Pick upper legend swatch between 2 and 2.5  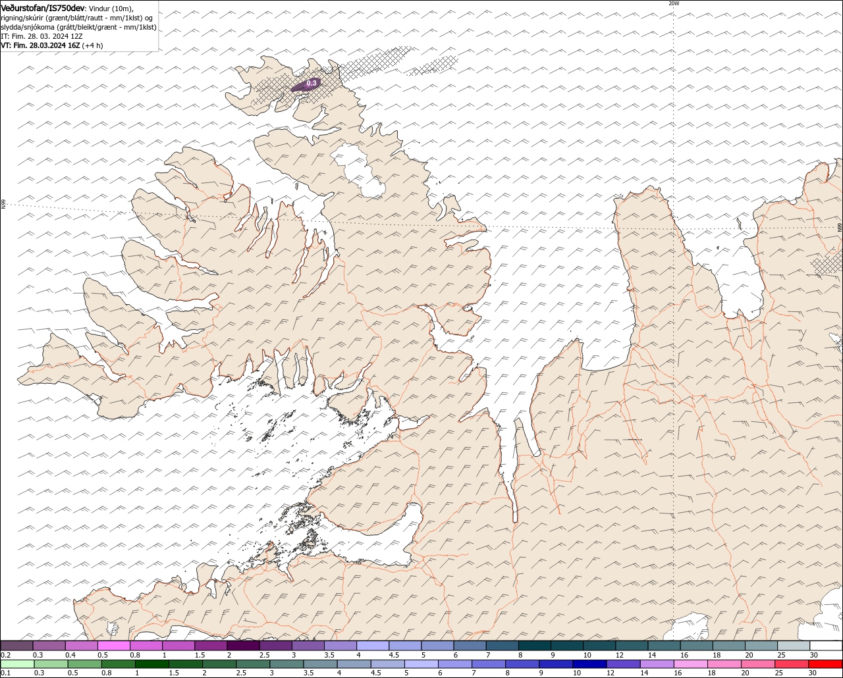pyautogui.click(x=243, y=646)
